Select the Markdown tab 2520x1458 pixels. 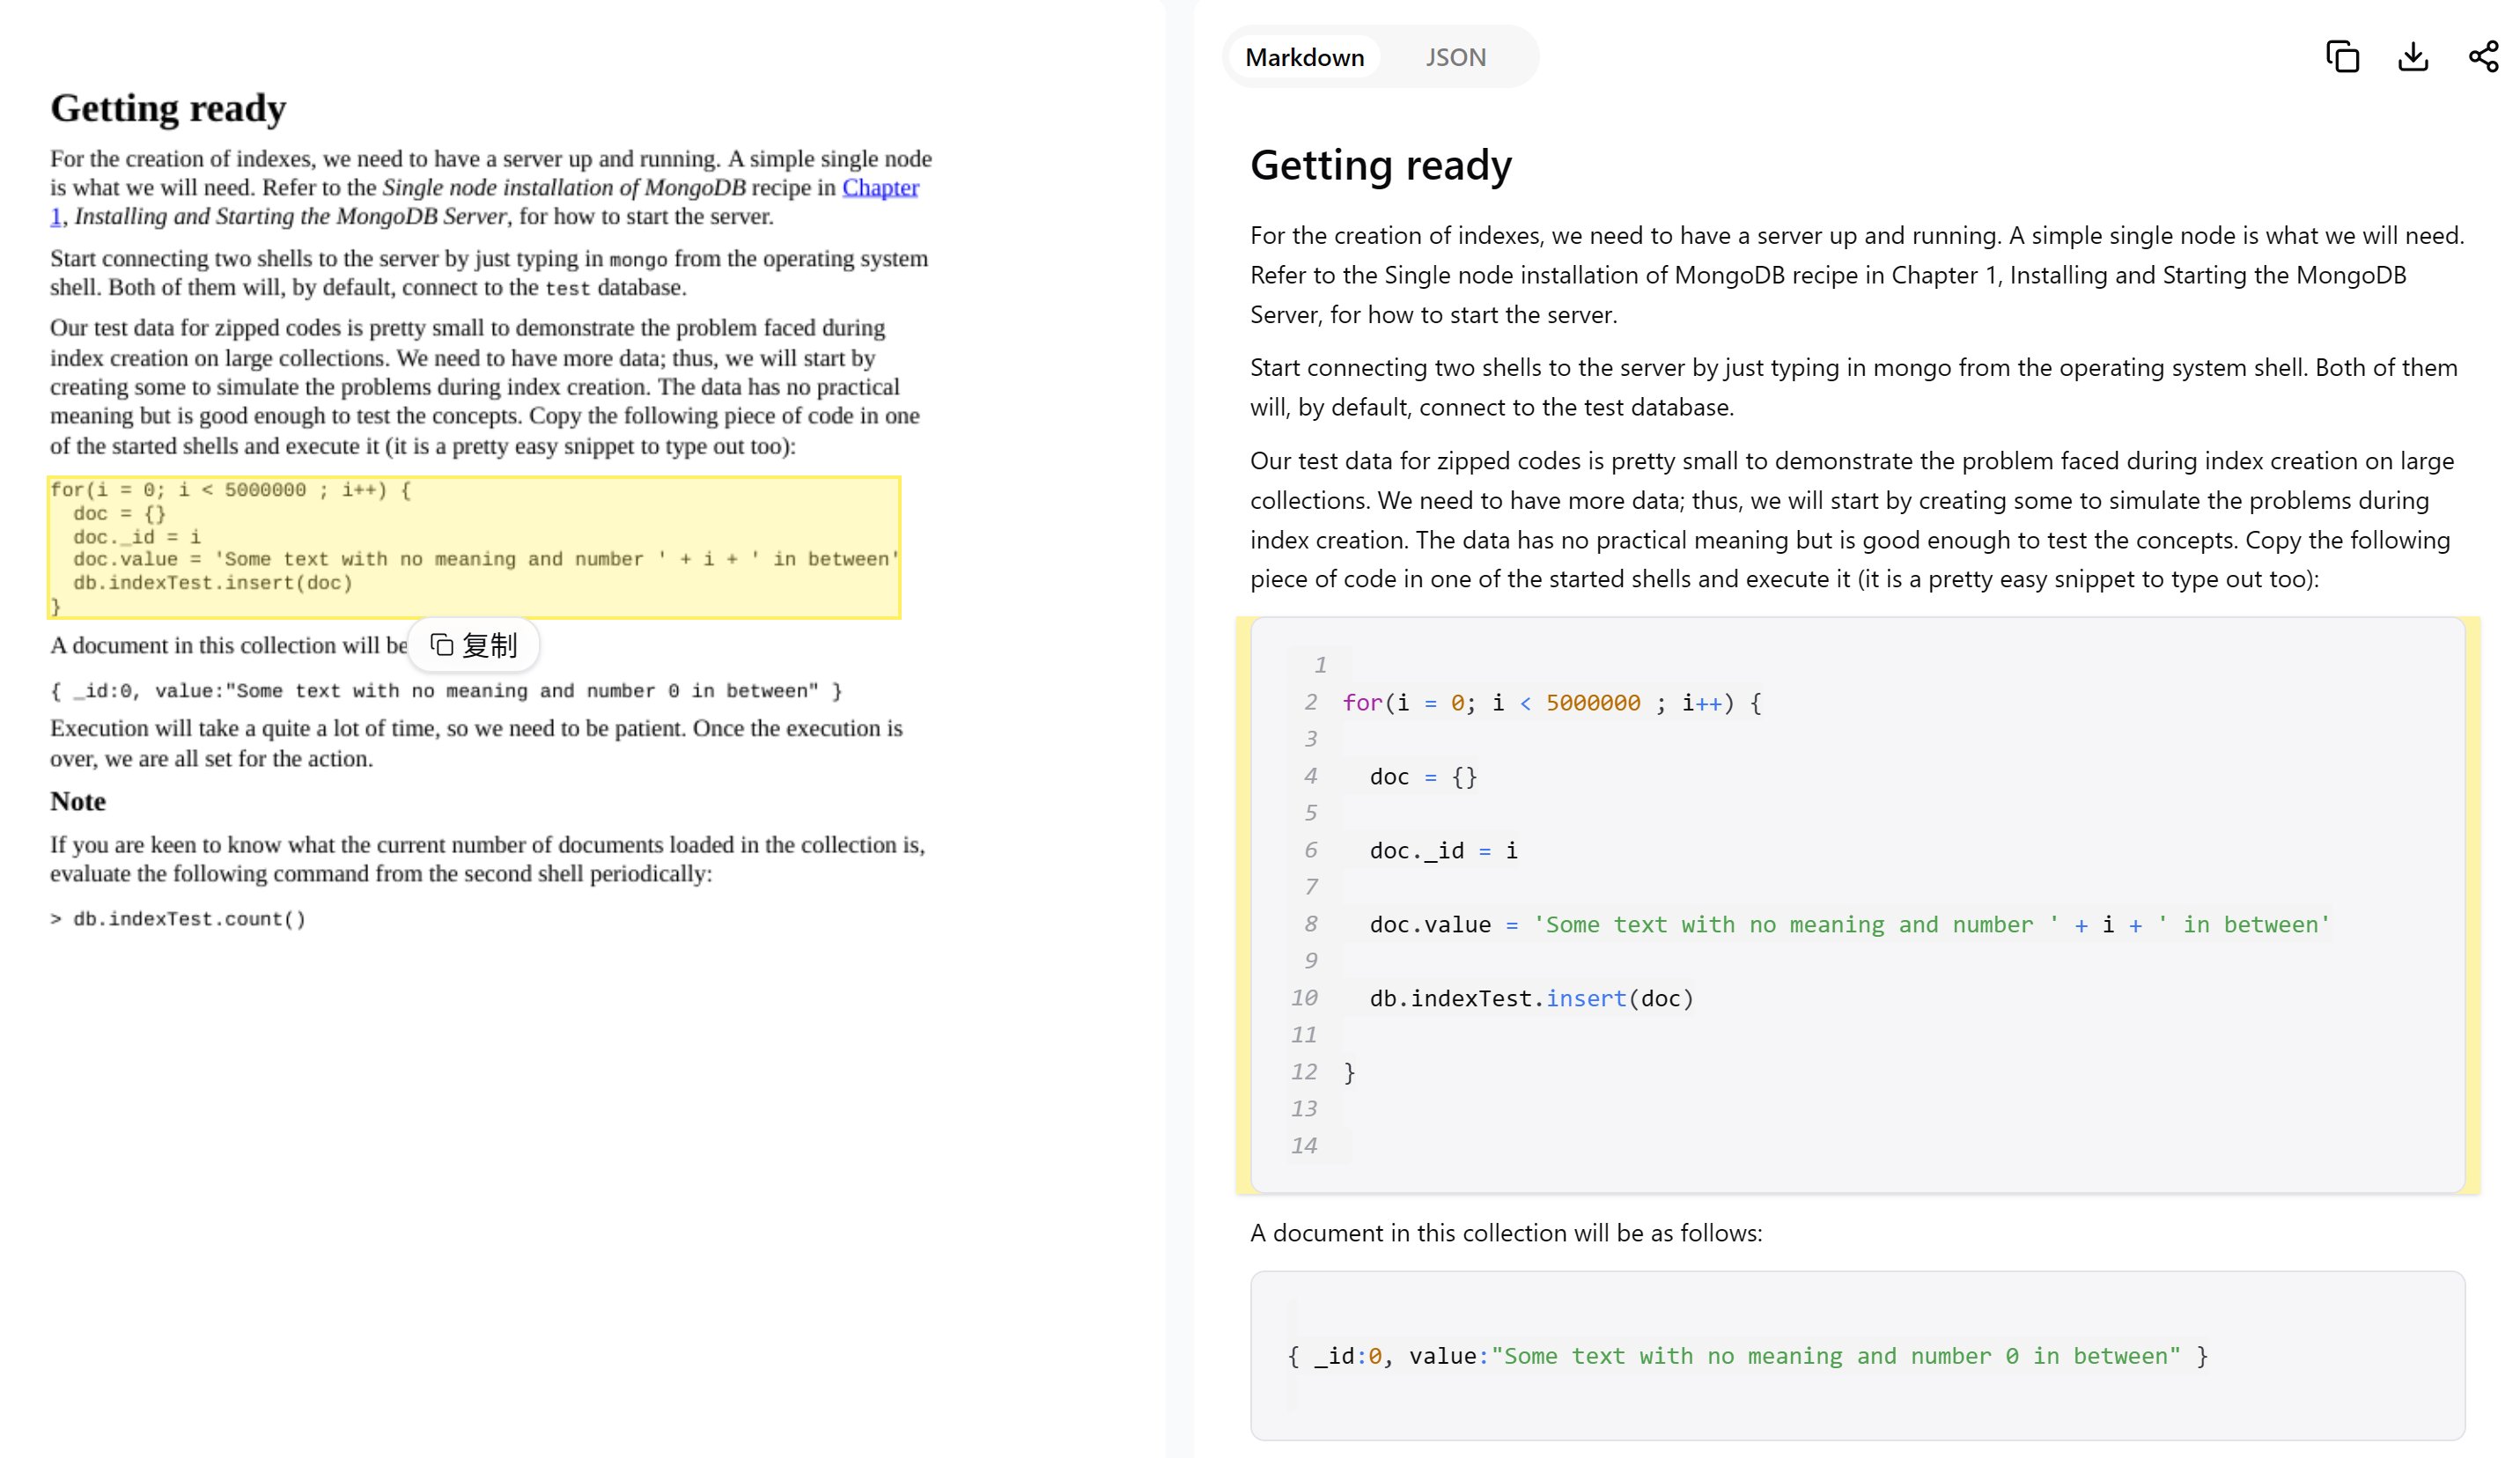coord(1304,57)
